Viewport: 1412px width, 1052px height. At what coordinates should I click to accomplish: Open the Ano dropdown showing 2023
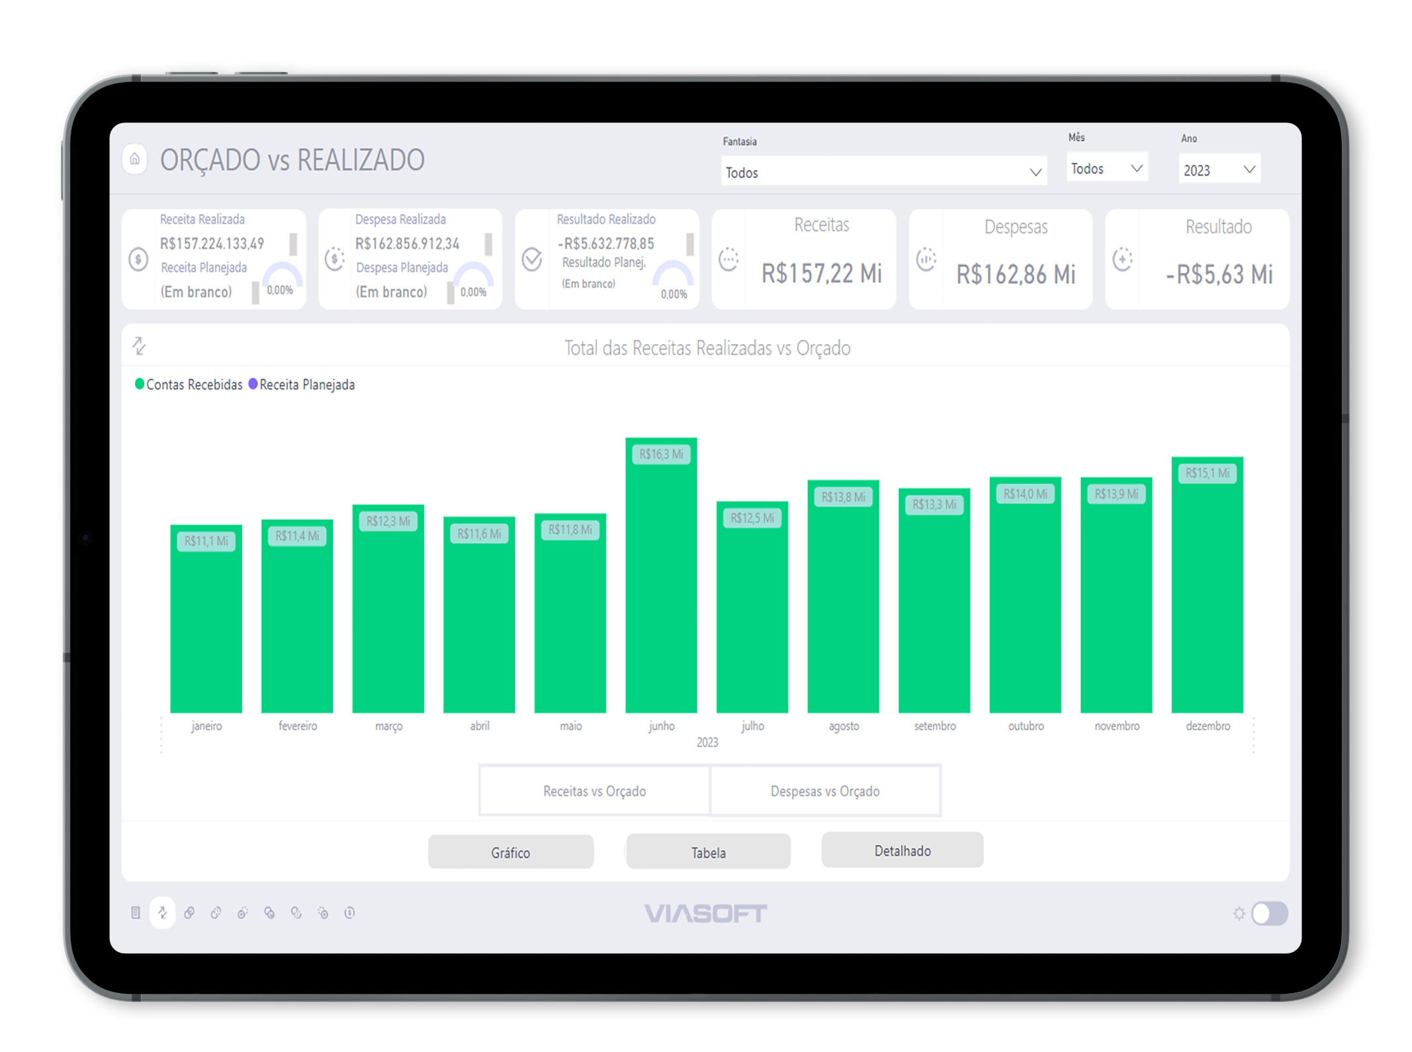pos(1219,169)
